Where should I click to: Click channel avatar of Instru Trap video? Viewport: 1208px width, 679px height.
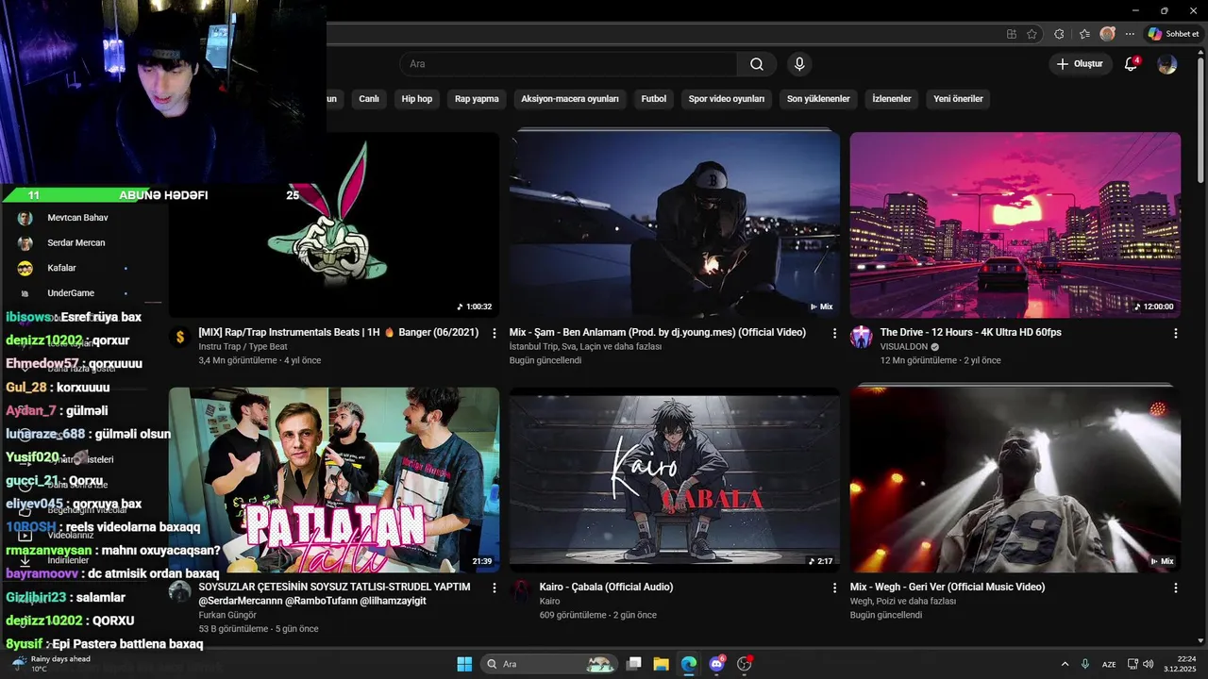[x=179, y=338]
